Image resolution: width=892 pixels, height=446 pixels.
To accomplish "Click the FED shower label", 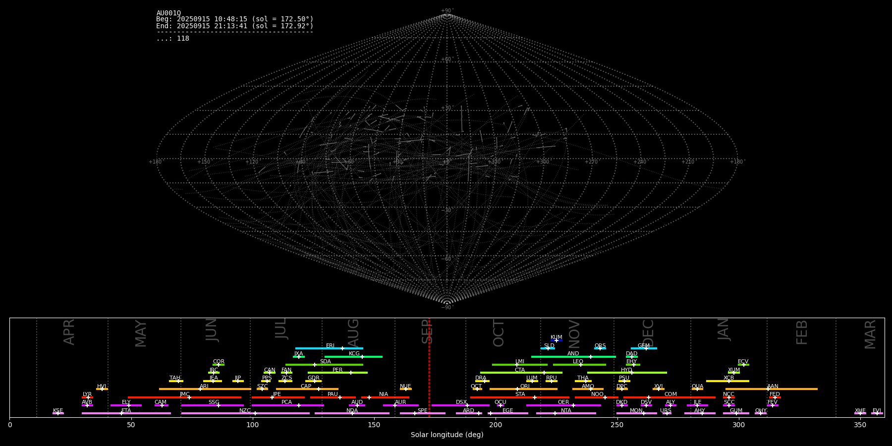I will (x=775, y=394).
